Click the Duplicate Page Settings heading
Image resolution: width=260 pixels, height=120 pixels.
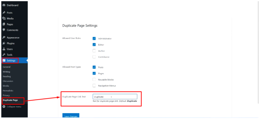(x=80, y=26)
